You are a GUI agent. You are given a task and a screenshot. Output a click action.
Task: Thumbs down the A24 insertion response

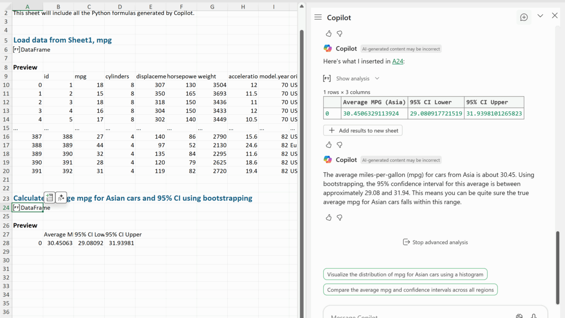pyautogui.click(x=339, y=145)
